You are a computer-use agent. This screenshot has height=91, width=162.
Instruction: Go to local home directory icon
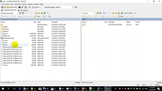pyautogui.click(x=42, y=13)
